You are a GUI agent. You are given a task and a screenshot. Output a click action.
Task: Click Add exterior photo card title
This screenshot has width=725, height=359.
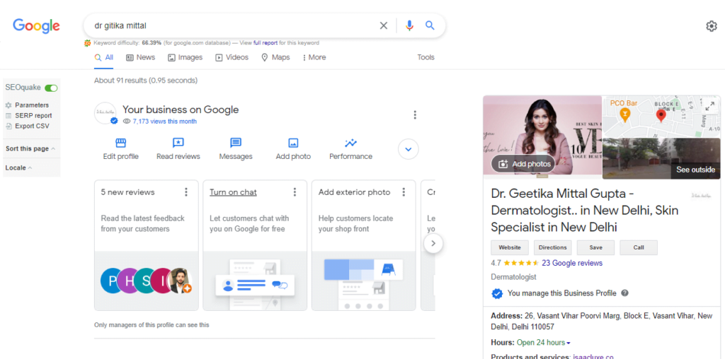(x=354, y=192)
